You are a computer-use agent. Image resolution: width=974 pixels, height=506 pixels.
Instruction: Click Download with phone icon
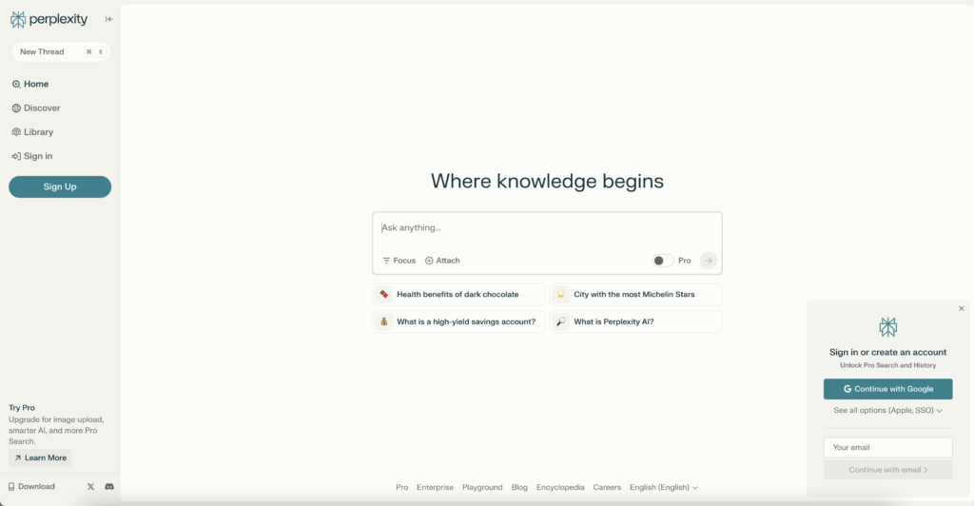pyautogui.click(x=32, y=486)
